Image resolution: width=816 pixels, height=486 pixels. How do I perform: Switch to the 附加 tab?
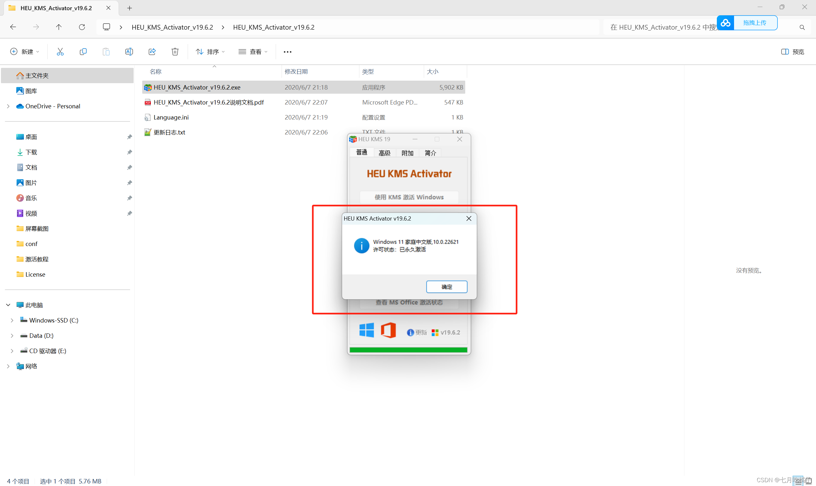click(x=407, y=153)
